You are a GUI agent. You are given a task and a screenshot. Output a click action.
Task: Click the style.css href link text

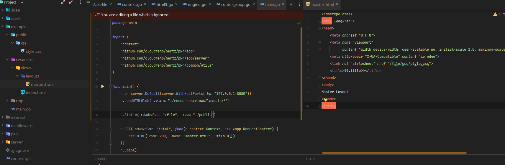pos(410,64)
